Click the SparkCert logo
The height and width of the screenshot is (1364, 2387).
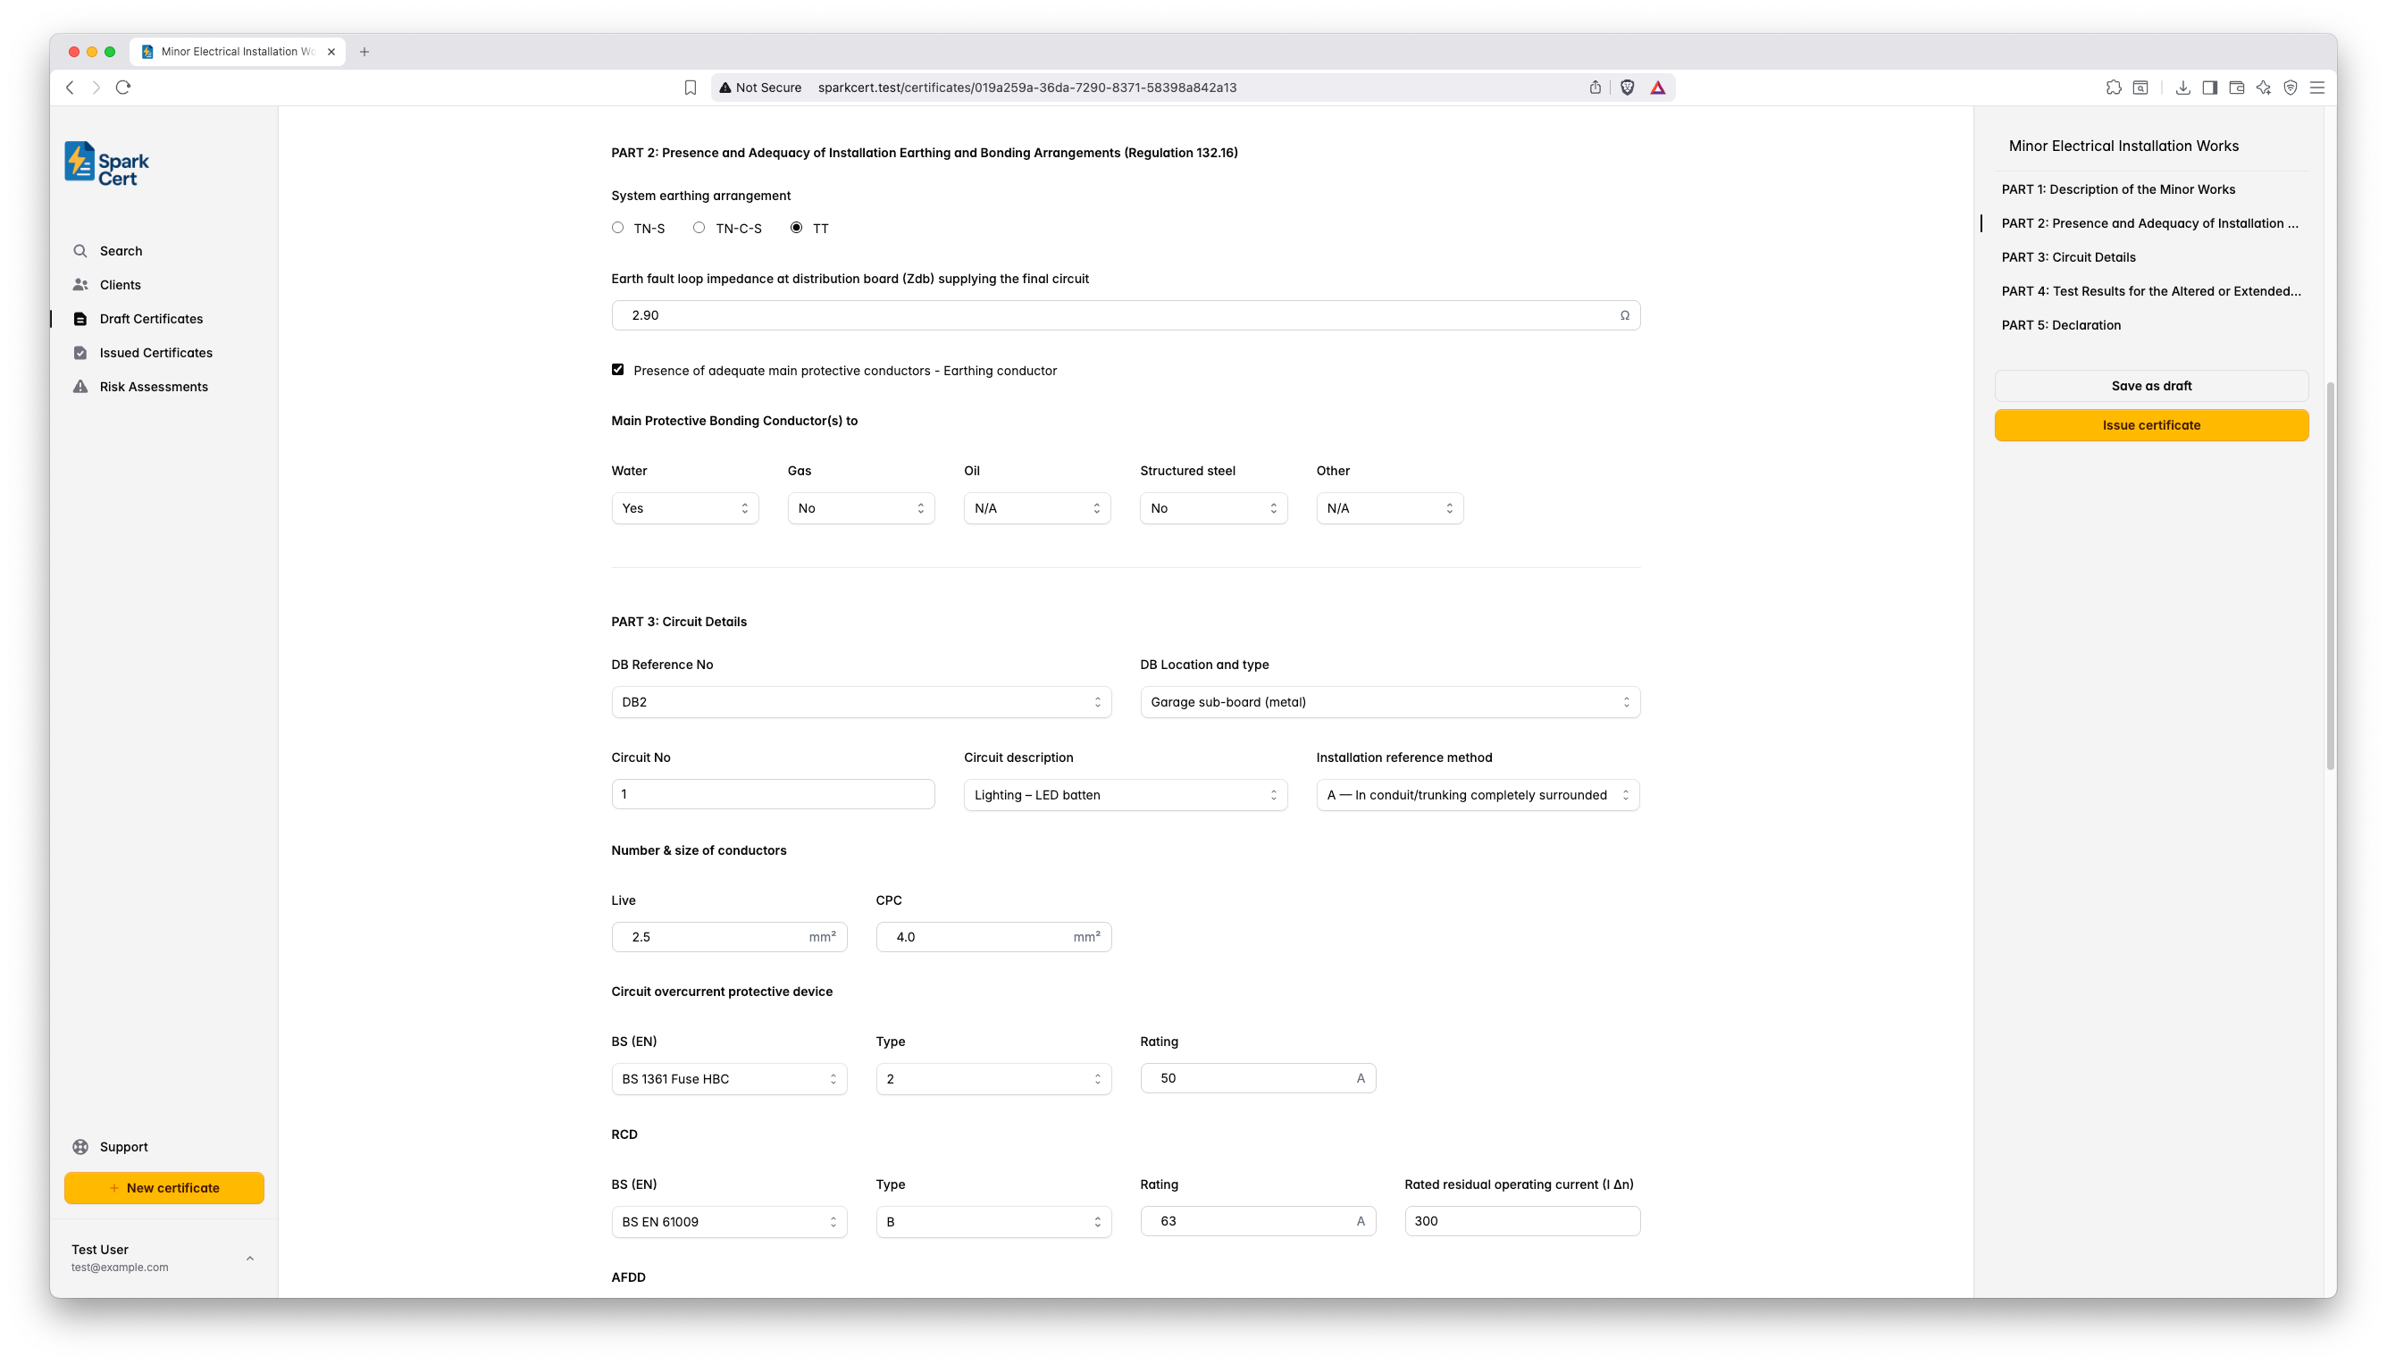105,162
